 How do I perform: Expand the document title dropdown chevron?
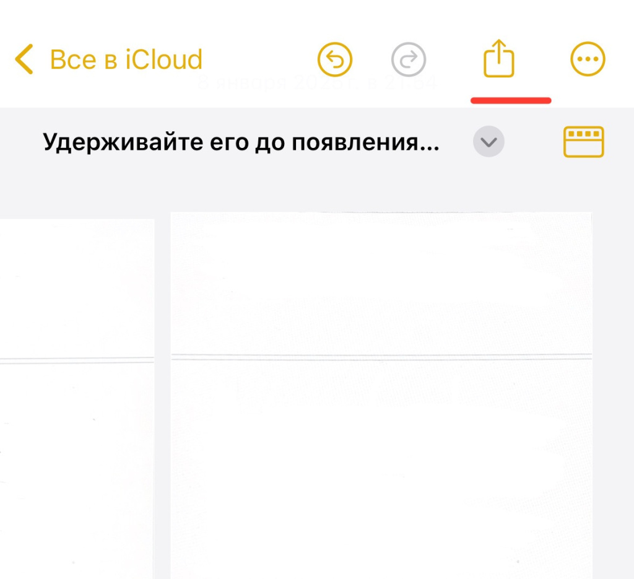click(x=489, y=142)
